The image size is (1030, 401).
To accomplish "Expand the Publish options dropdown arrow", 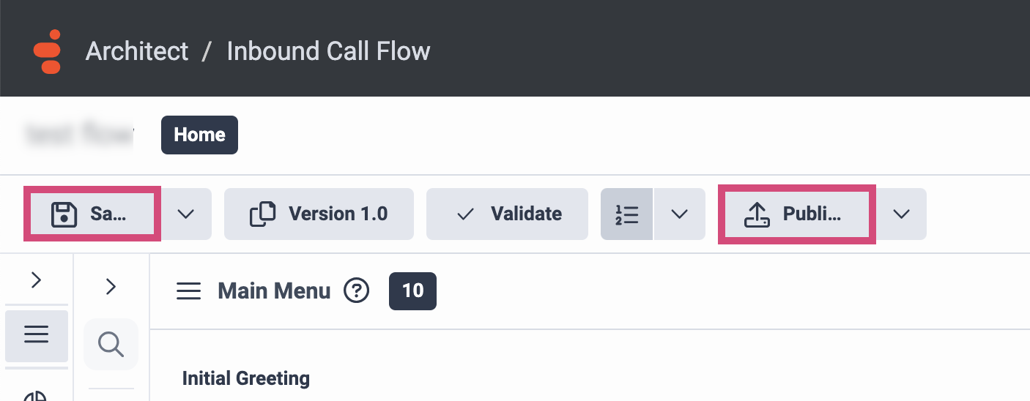I will pos(901,214).
